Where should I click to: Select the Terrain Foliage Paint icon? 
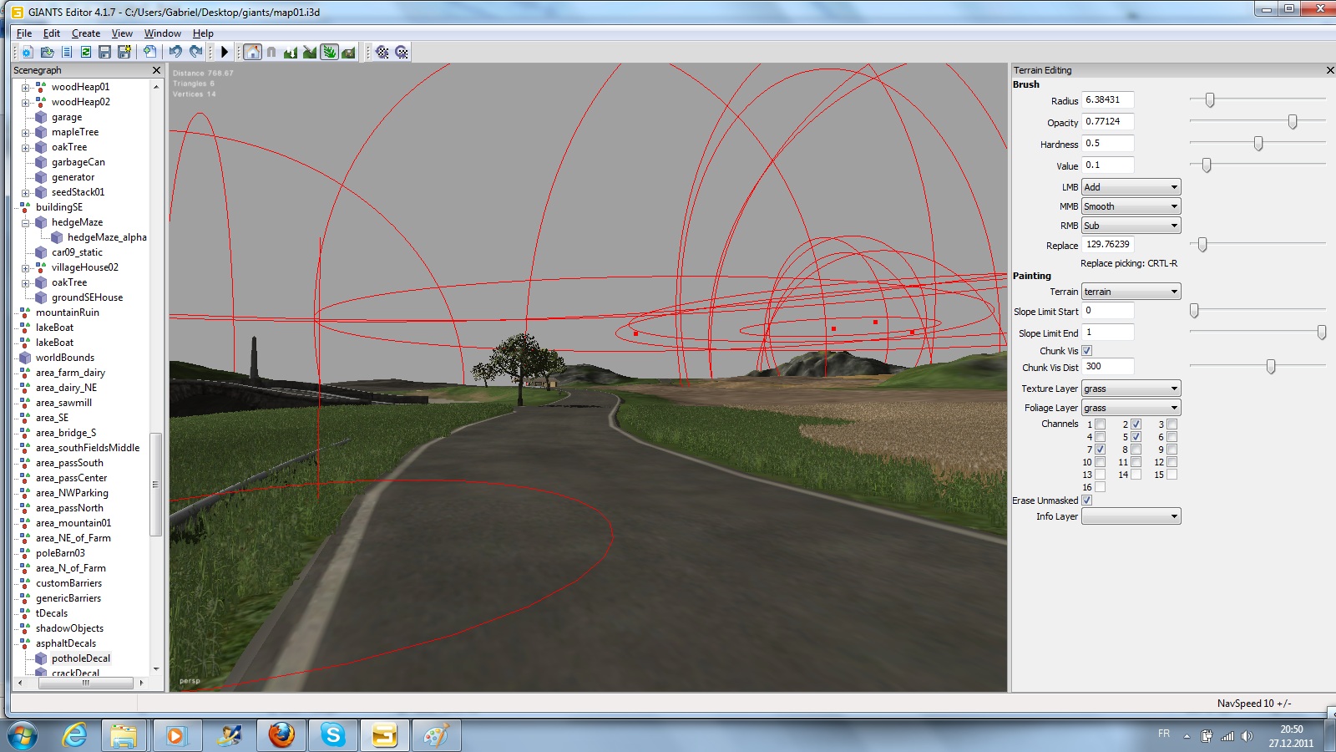(329, 52)
